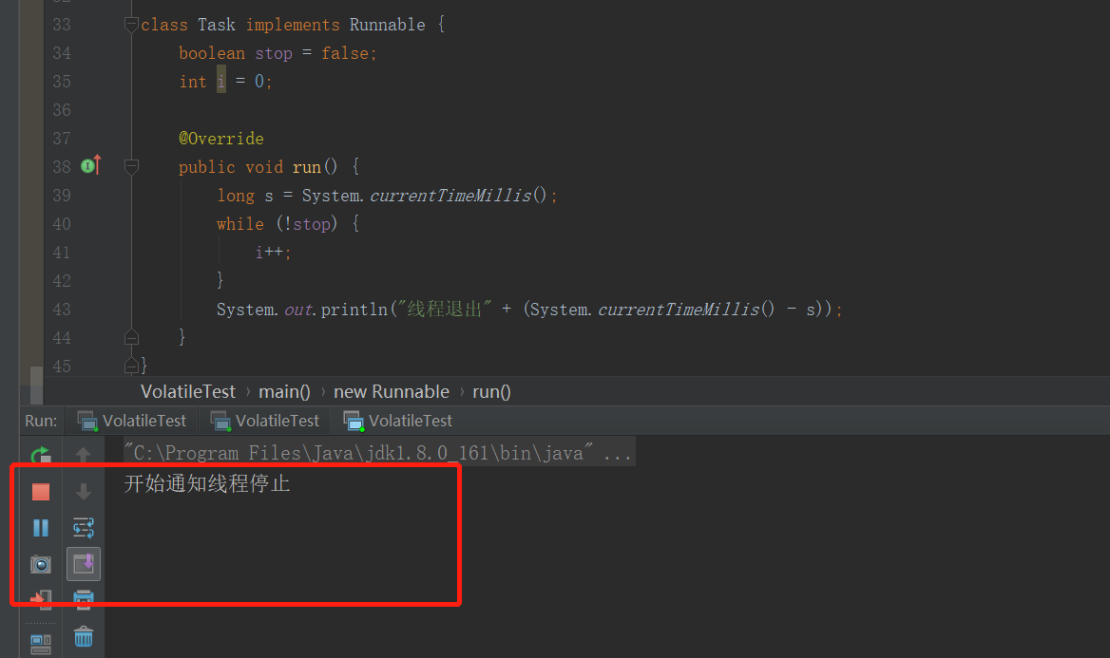Dump threads using the camera icon
Screen dimensions: 1110x658
tap(41, 565)
